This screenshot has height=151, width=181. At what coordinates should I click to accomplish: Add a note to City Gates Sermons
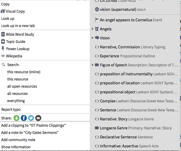(x=30, y=132)
